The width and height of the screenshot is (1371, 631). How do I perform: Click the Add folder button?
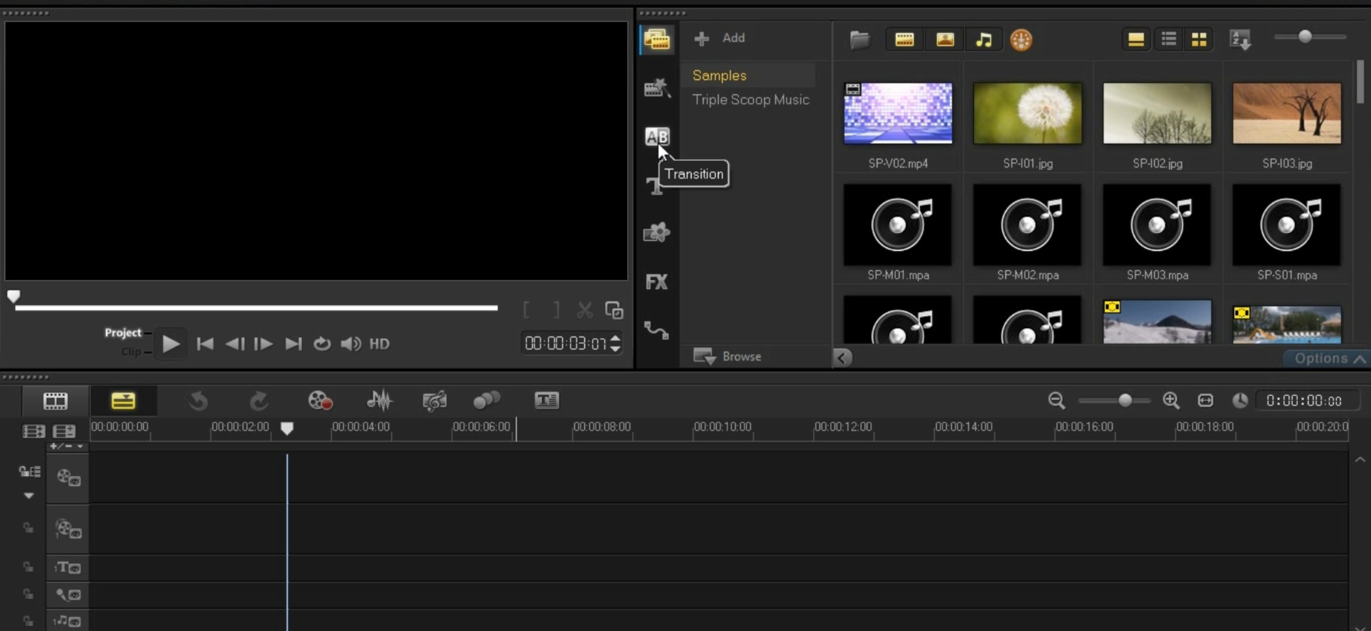(x=719, y=38)
